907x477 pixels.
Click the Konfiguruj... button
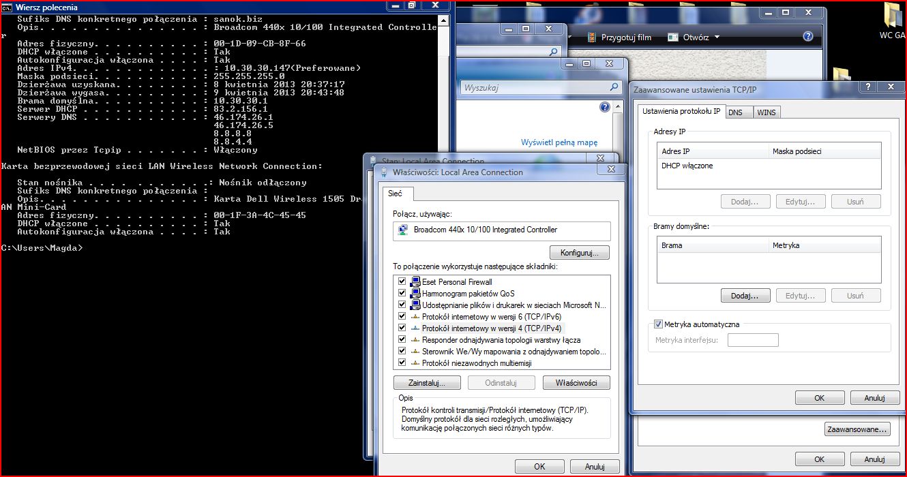[579, 253]
